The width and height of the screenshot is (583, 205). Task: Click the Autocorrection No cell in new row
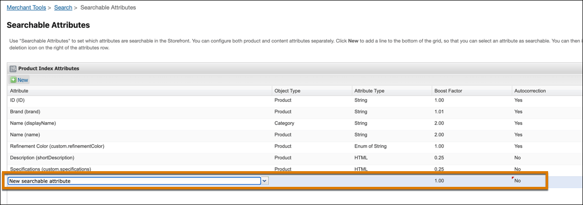point(518,181)
